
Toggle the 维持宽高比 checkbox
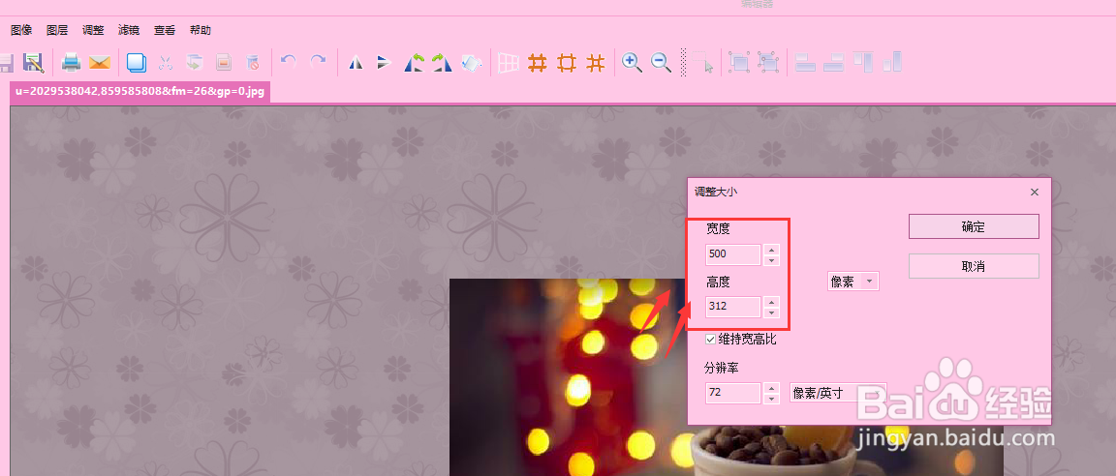point(710,340)
